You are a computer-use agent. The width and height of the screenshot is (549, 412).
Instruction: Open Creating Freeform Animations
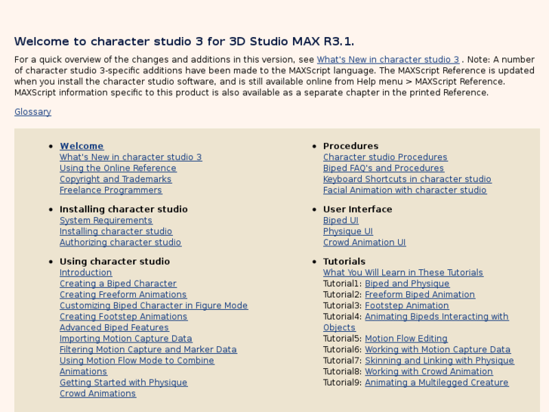[x=123, y=295]
